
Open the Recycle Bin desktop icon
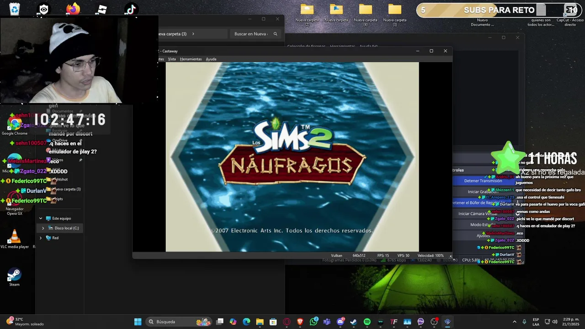[x=15, y=9]
